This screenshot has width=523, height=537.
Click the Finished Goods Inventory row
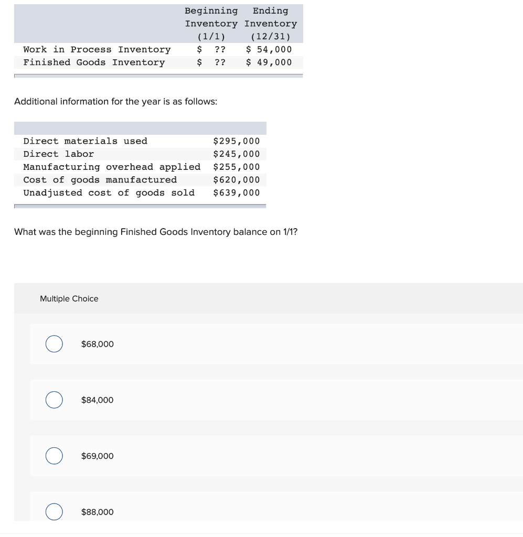tap(94, 62)
